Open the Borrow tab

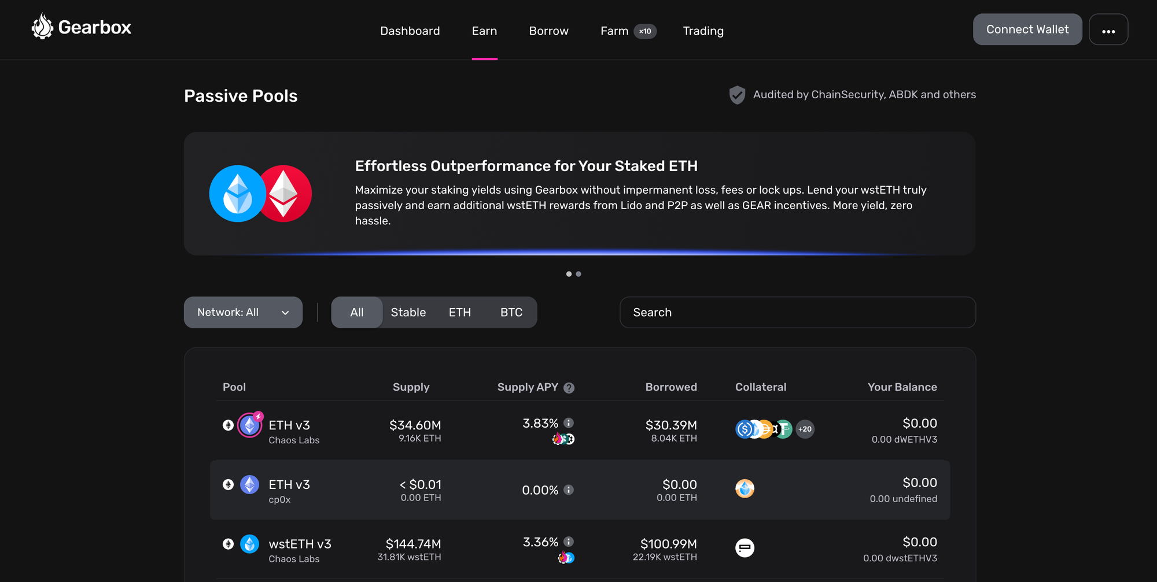click(x=548, y=31)
